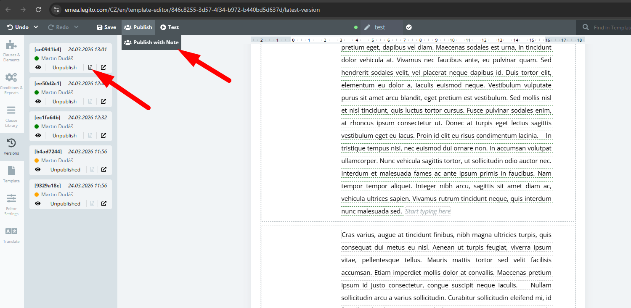The height and width of the screenshot is (308, 631).
Task: Reload the page using the browser refresh button
Action: click(x=38, y=9)
